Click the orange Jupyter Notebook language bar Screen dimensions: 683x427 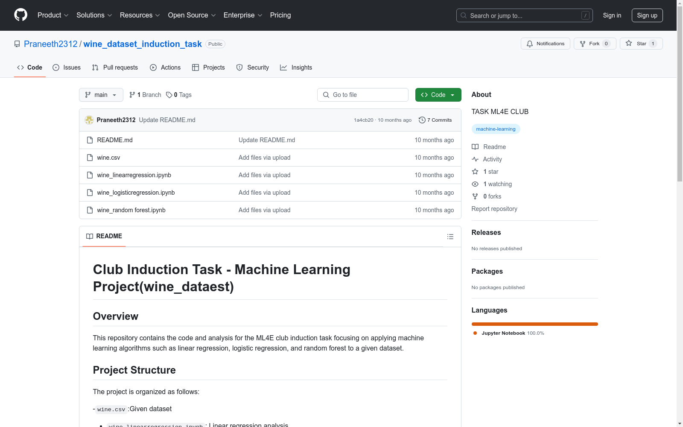click(534, 324)
